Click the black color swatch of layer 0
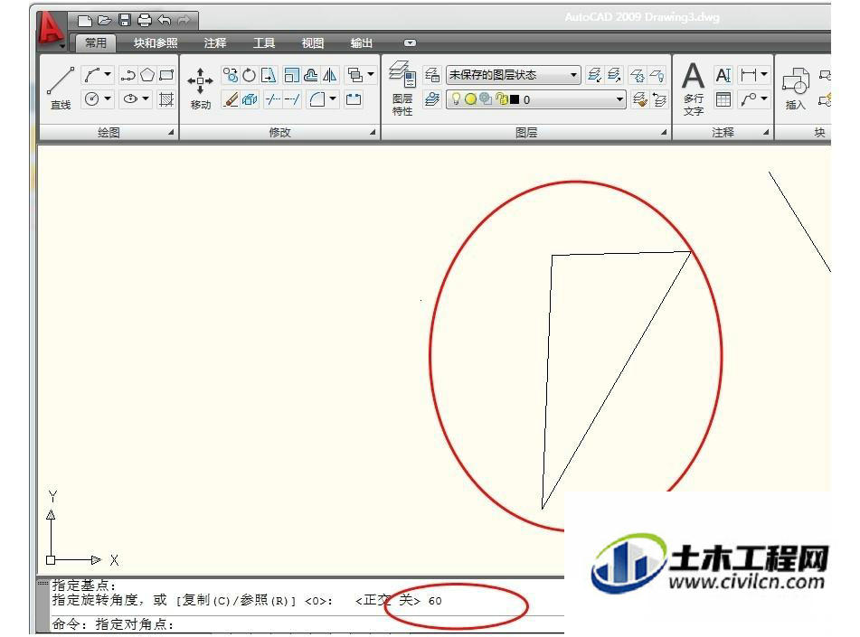Image resolution: width=860 pixels, height=637 pixels. (515, 99)
